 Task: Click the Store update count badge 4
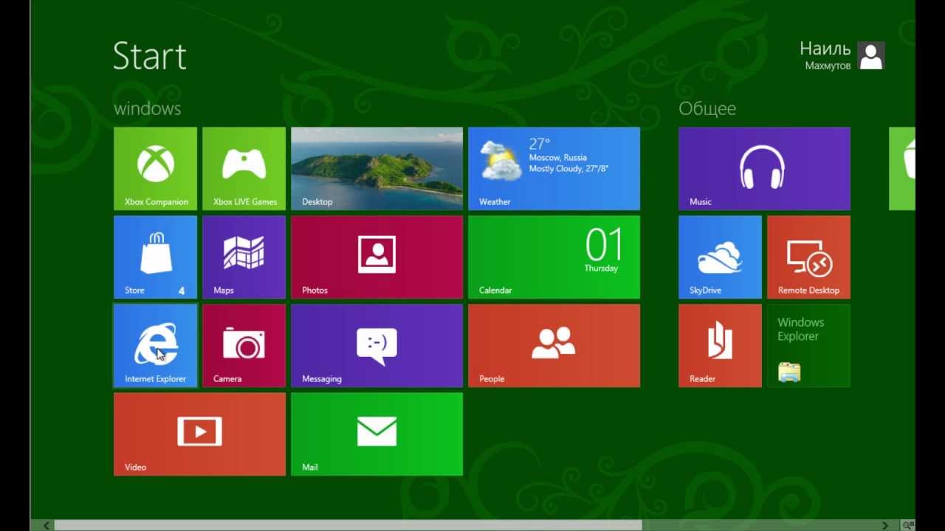[x=182, y=291]
